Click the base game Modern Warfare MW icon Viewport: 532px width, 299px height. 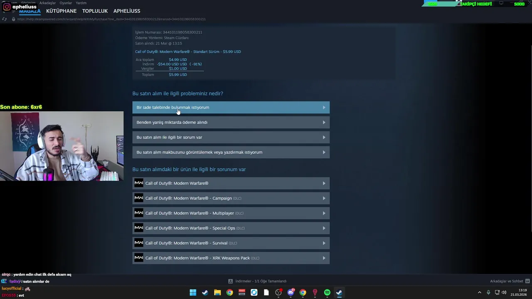pos(139,183)
